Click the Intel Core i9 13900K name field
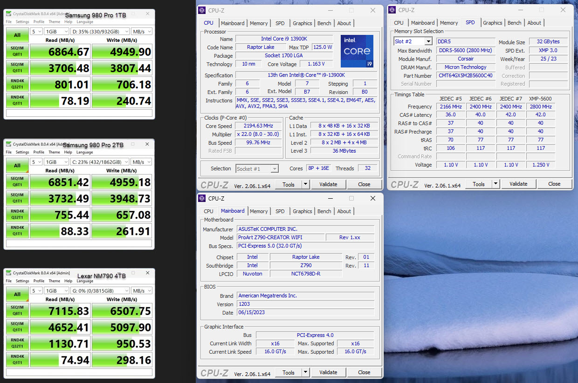The height and width of the screenshot is (383, 578). (x=284, y=39)
